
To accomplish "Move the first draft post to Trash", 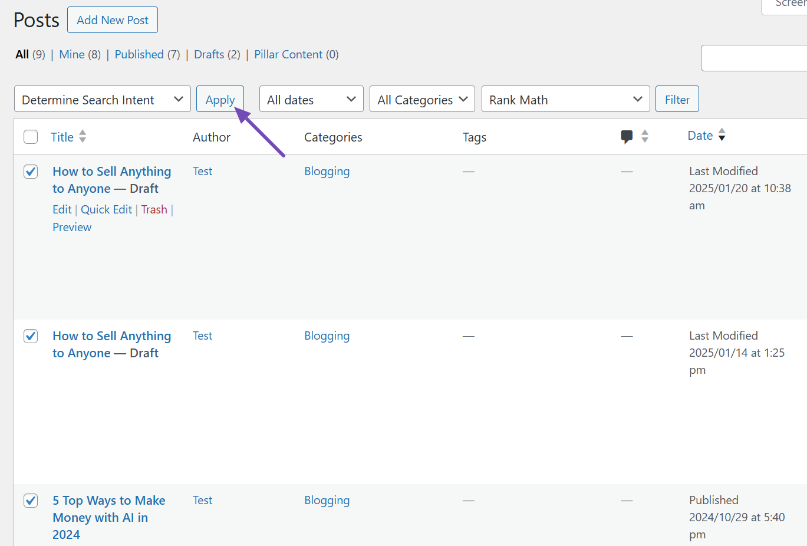I will click(x=154, y=210).
